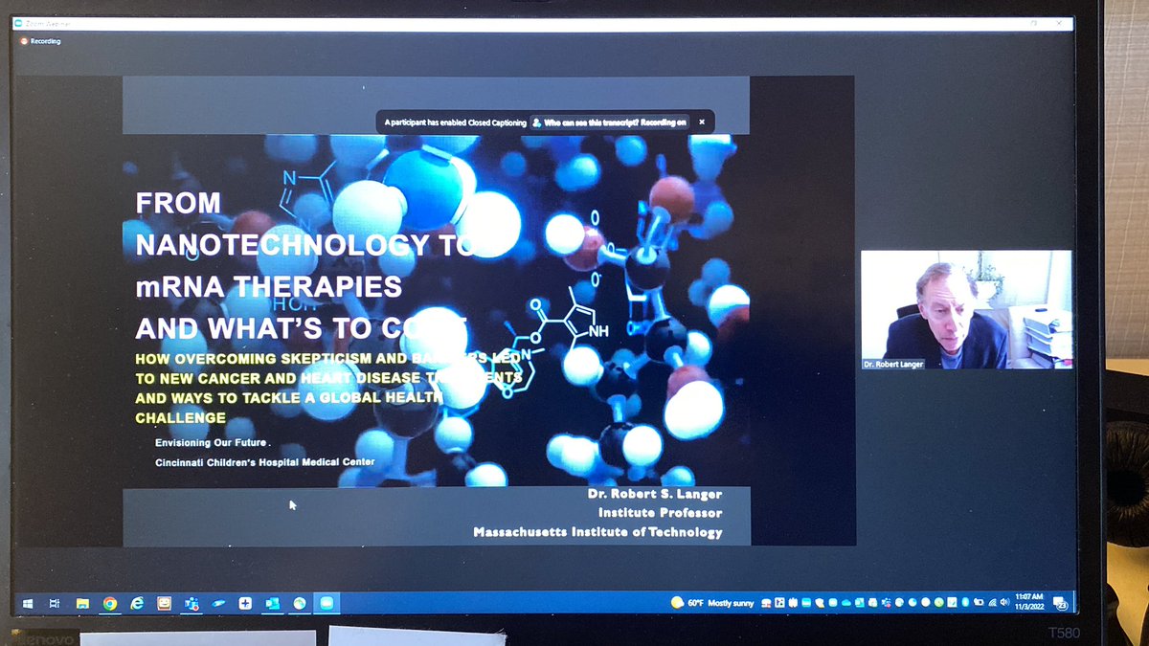This screenshot has width=1149, height=646.
Task: Open Task View on the taskbar
Action: [55, 603]
